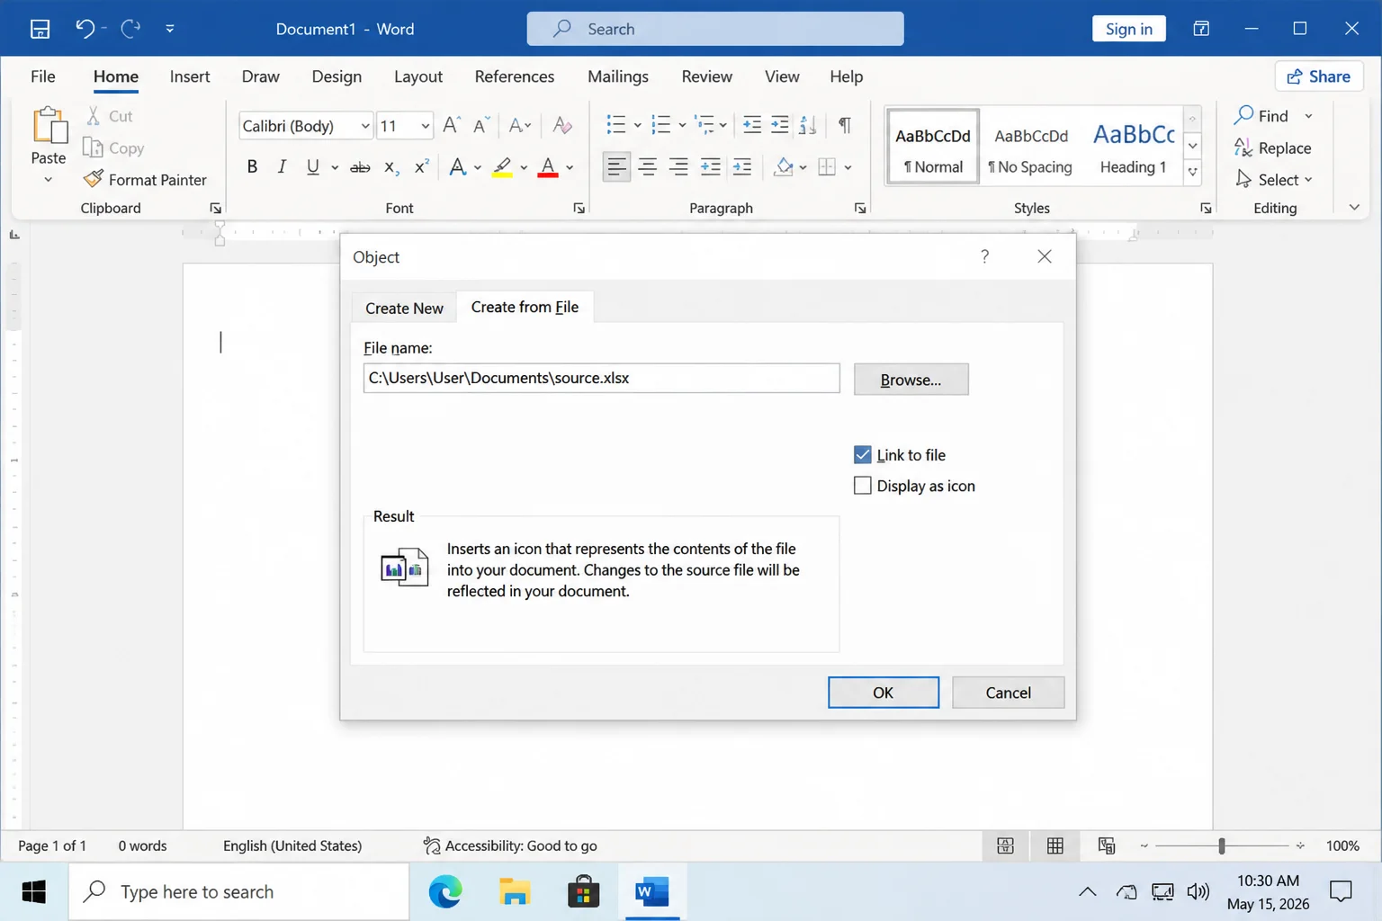1382x921 pixels.
Task: Apply subscript formatting
Action: click(x=390, y=167)
